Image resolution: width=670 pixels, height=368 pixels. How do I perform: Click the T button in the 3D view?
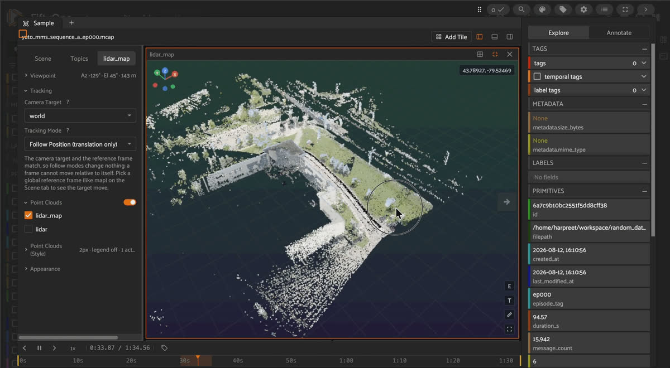click(509, 301)
